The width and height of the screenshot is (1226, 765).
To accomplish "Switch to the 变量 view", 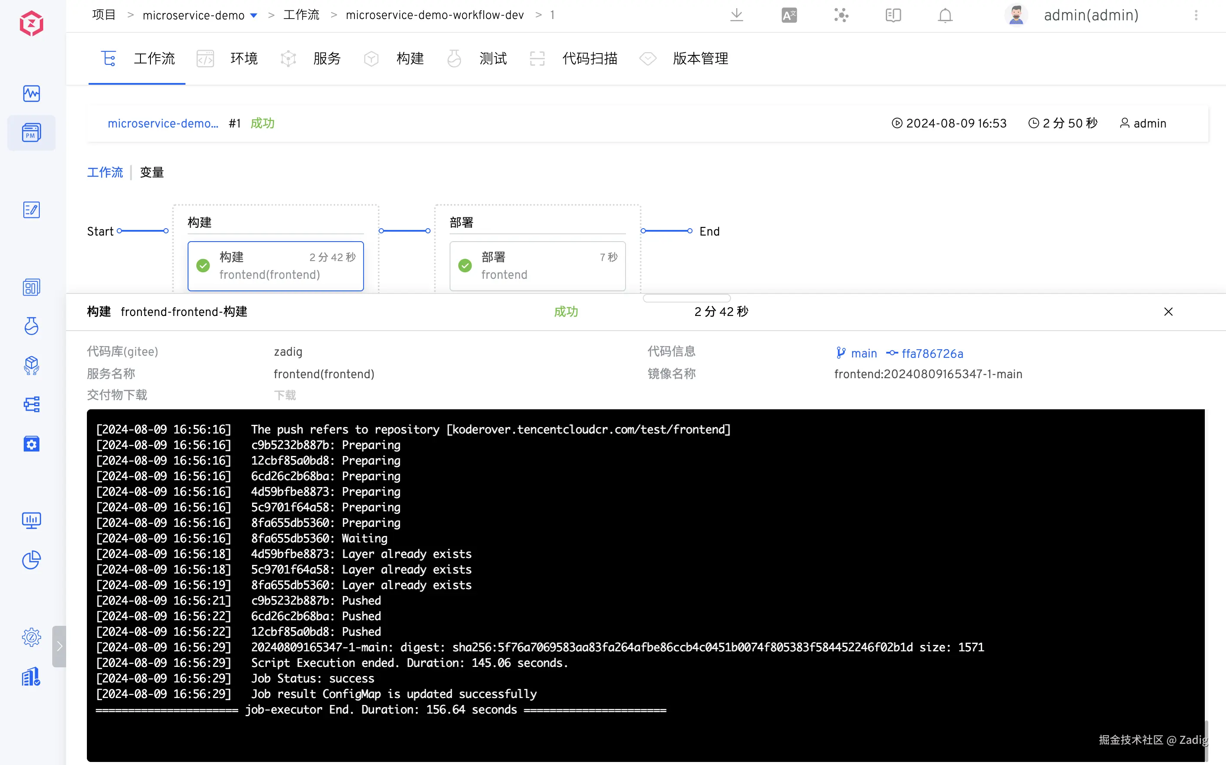I will 152,172.
